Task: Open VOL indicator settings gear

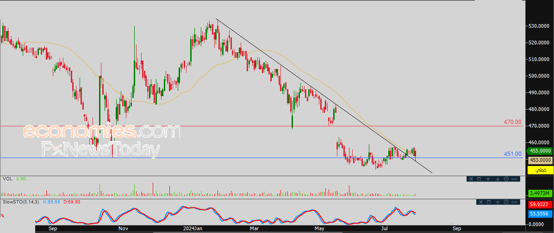Action: point(506,179)
